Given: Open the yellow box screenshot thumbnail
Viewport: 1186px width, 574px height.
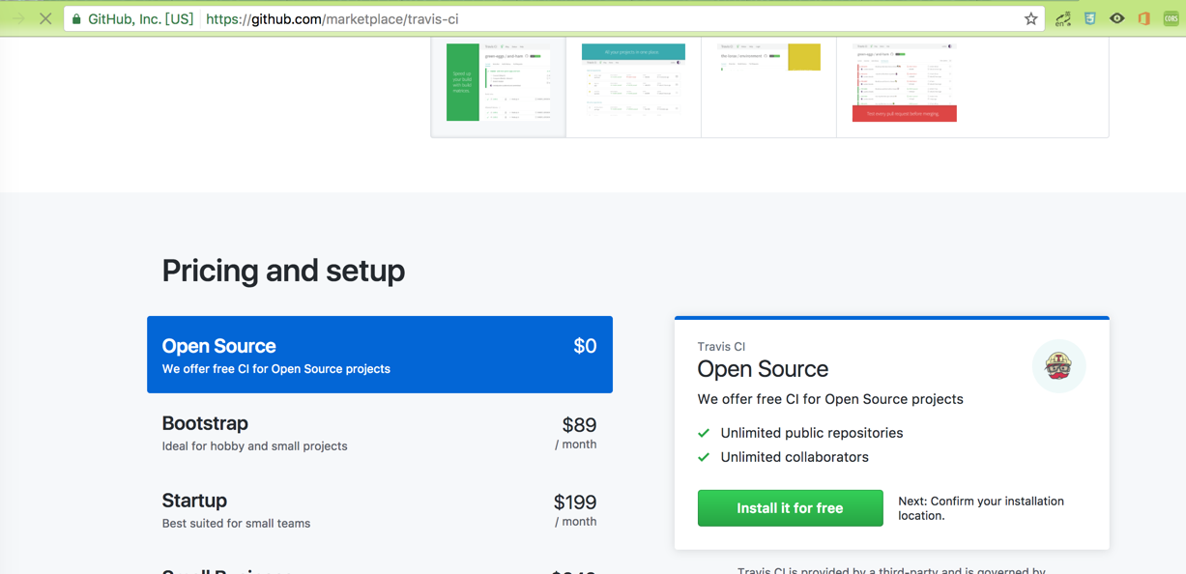Looking at the screenshot, I should click(x=768, y=82).
